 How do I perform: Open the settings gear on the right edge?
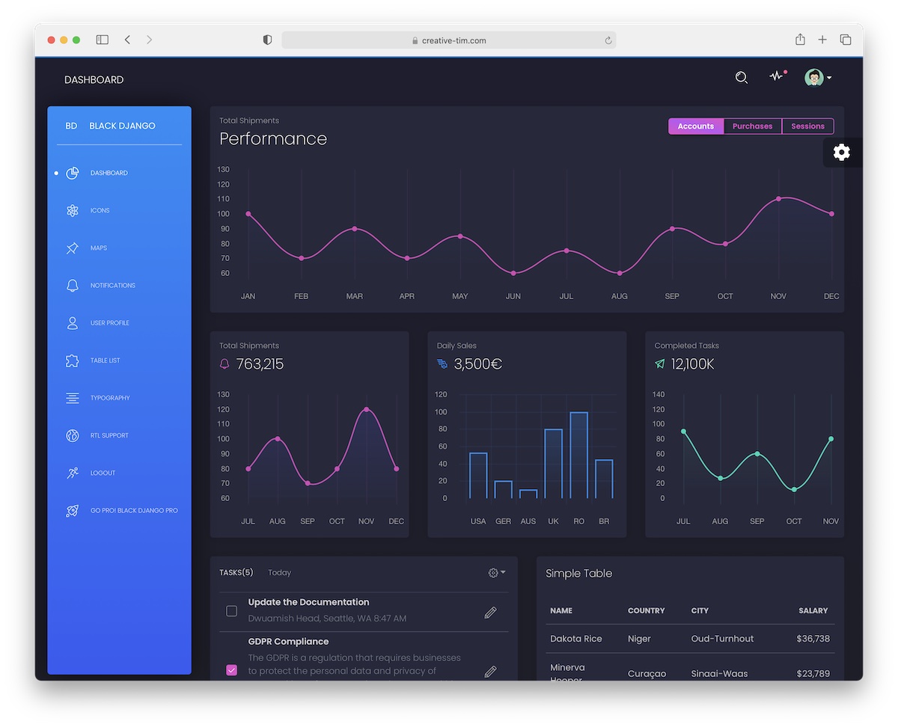point(841,152)
